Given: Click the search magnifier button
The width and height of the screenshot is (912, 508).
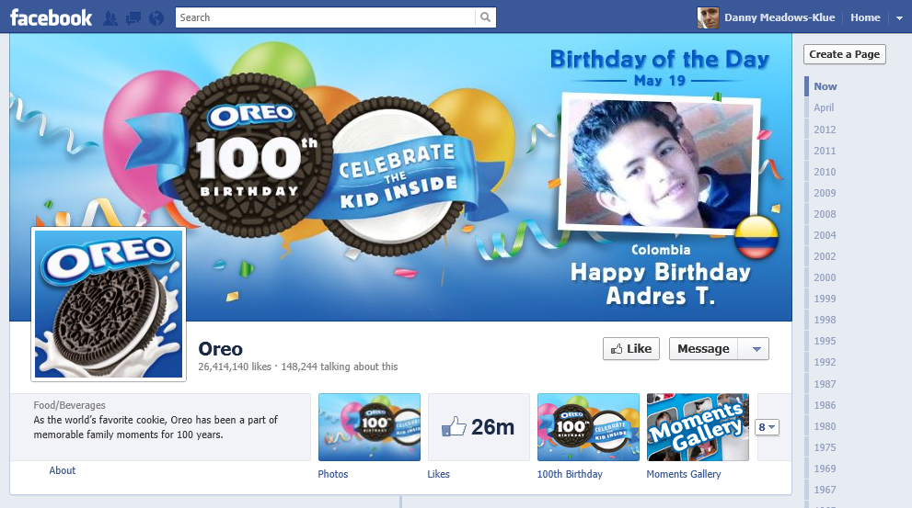Looking at the screenshot, I should coord(485,17).
